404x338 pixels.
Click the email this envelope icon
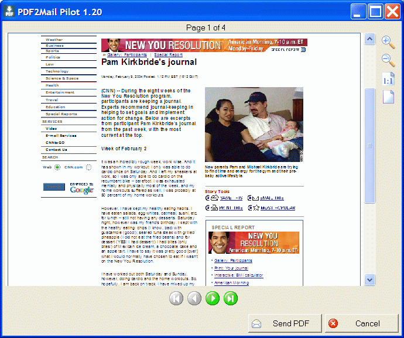[255, 198]
